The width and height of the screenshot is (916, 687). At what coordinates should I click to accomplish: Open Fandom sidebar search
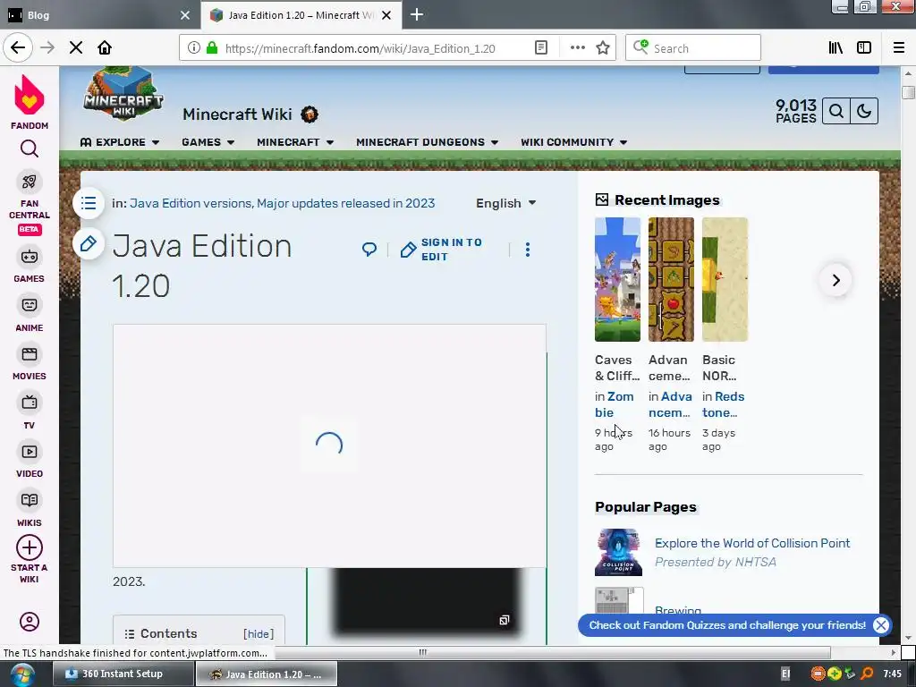click(30, 149)
